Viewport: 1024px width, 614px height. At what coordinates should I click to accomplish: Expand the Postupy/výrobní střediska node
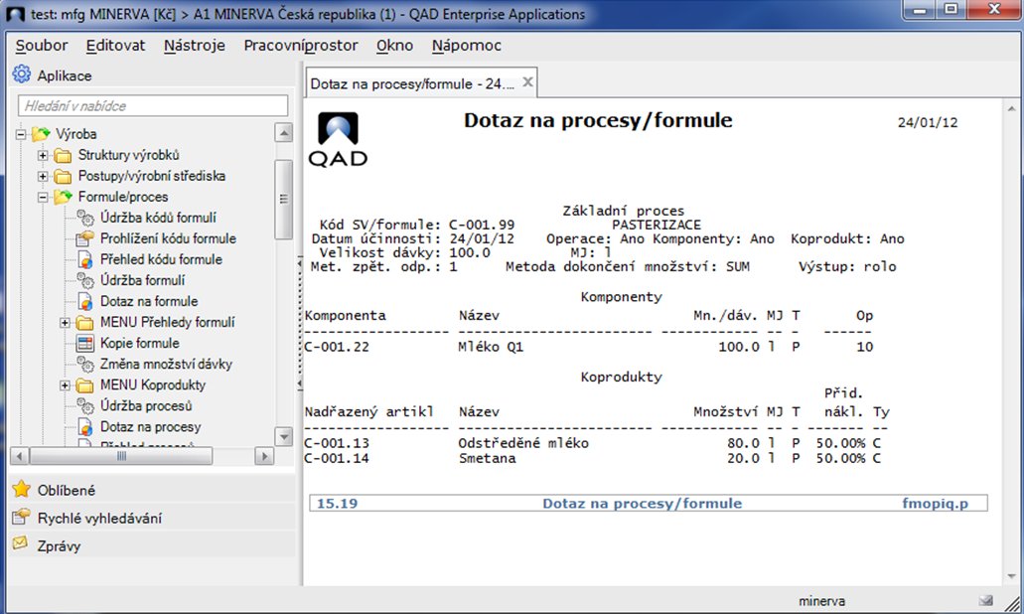(43, 177)
